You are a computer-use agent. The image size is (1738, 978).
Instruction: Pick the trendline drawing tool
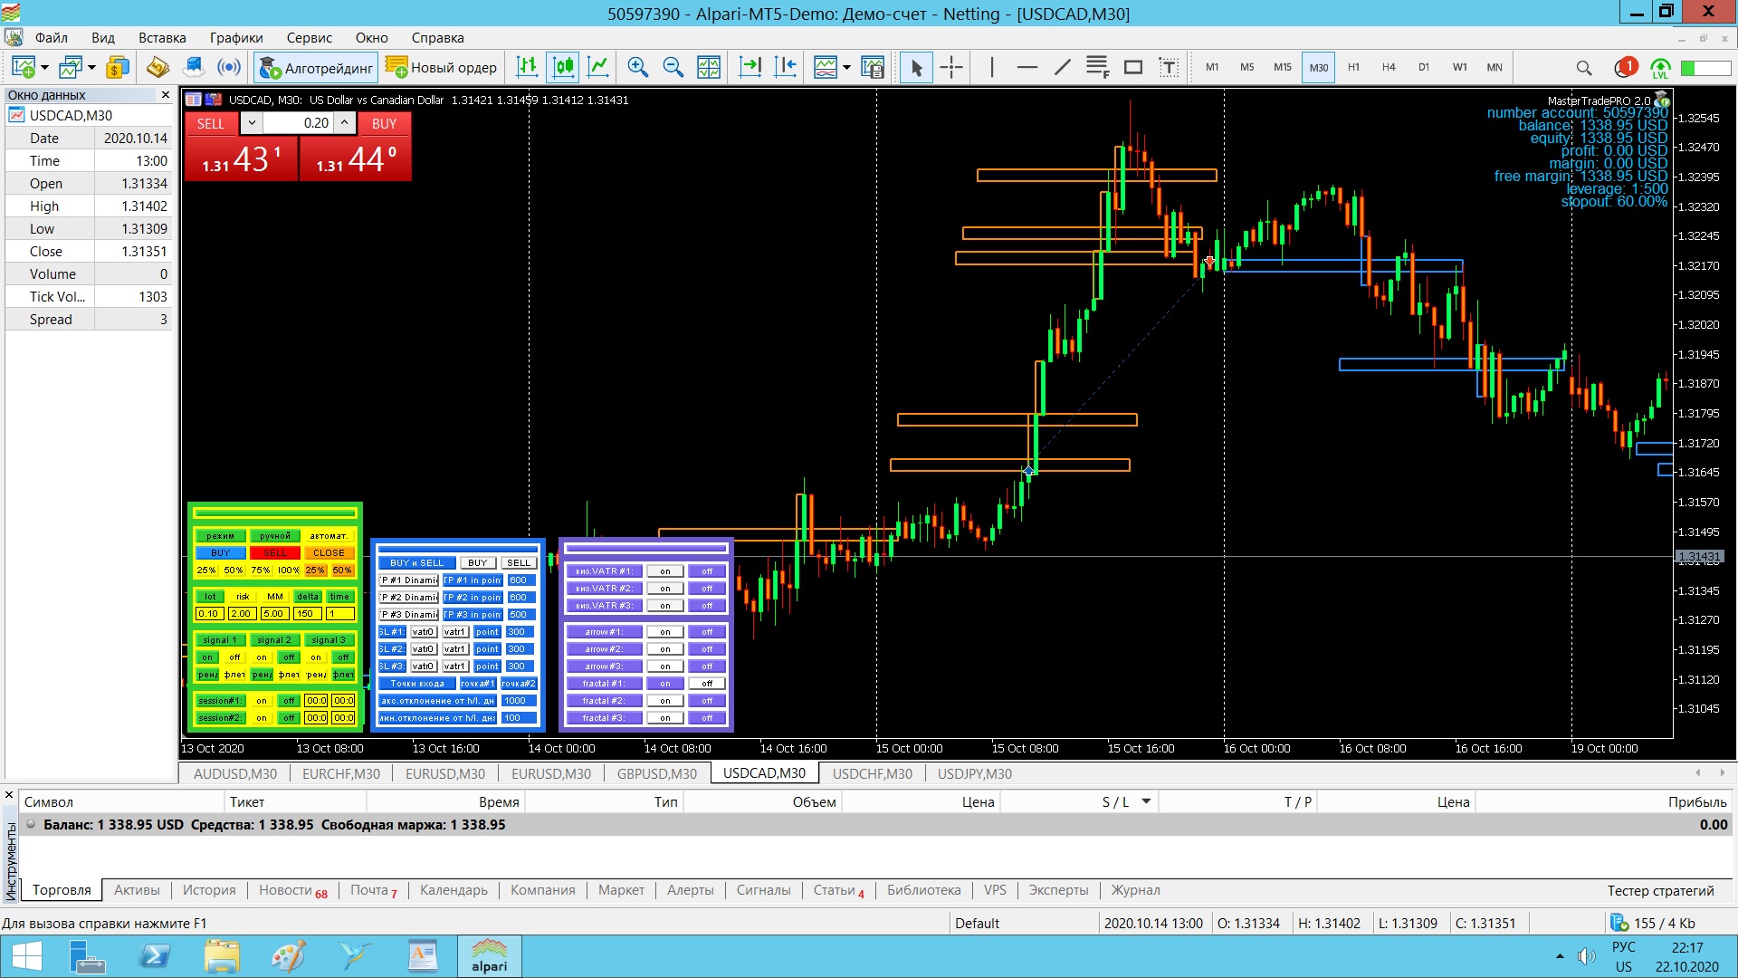[x=1062, y=67]
